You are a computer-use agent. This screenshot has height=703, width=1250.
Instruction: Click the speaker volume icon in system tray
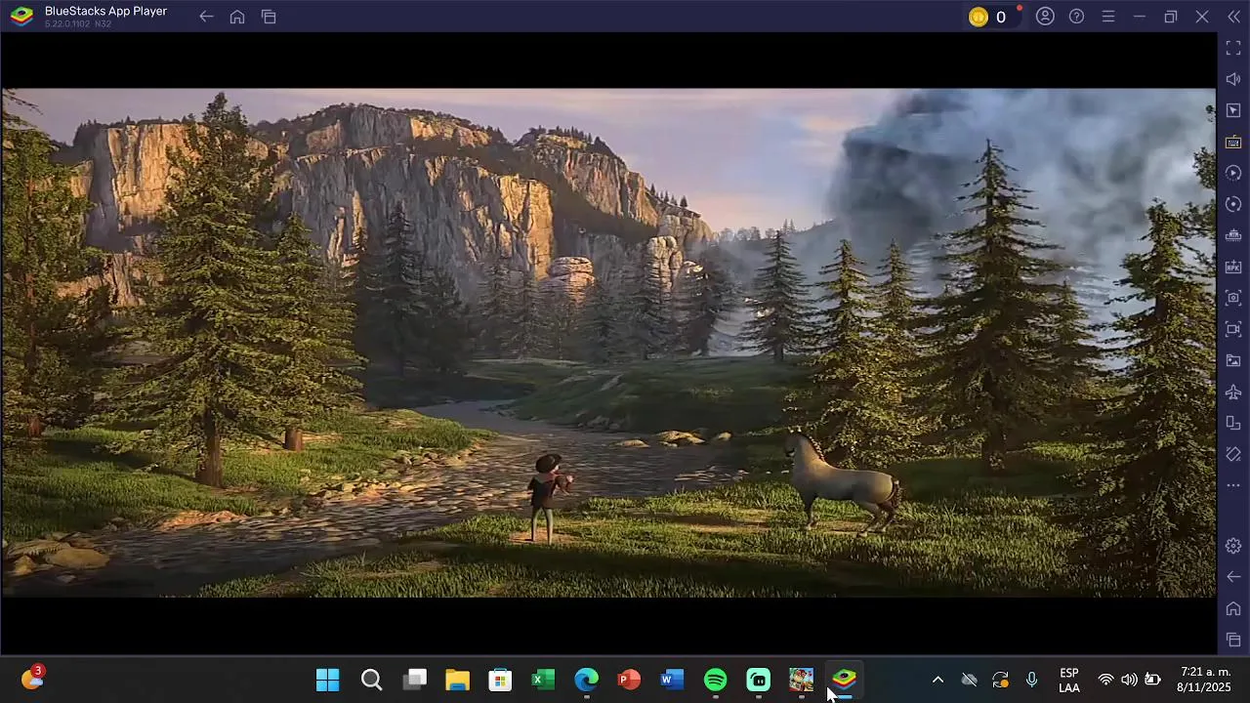(x=1129, y=680)
